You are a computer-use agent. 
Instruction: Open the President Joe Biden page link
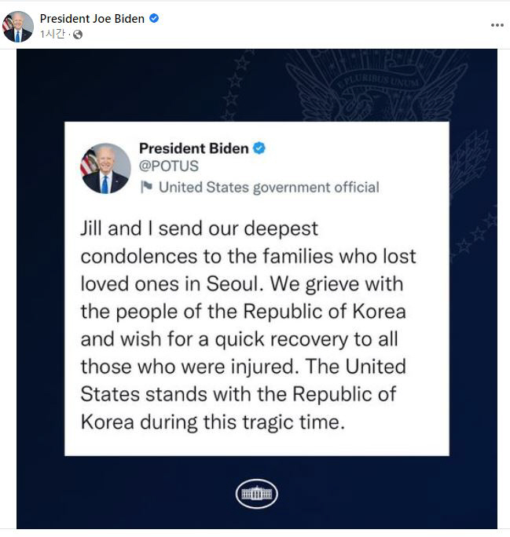coord(92,19)
